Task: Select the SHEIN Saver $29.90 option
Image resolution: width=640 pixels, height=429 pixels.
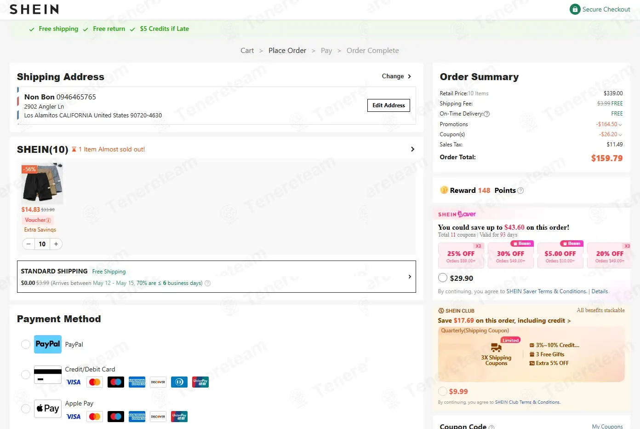Action: pyautogui.click(x=443, y=278)
